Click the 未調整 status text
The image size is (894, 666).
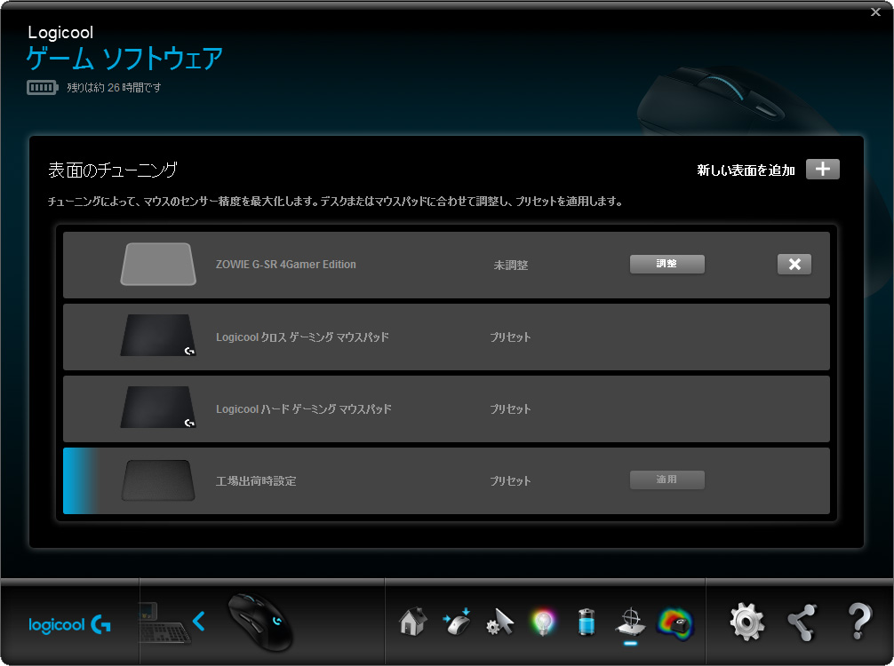[x=511, y=265]
